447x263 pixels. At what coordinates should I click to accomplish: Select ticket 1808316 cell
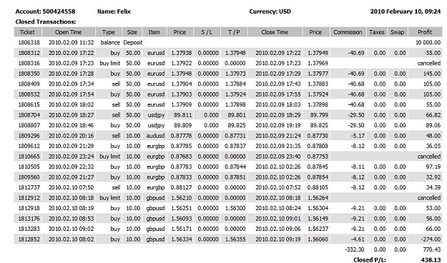click(x=29, y=64)
